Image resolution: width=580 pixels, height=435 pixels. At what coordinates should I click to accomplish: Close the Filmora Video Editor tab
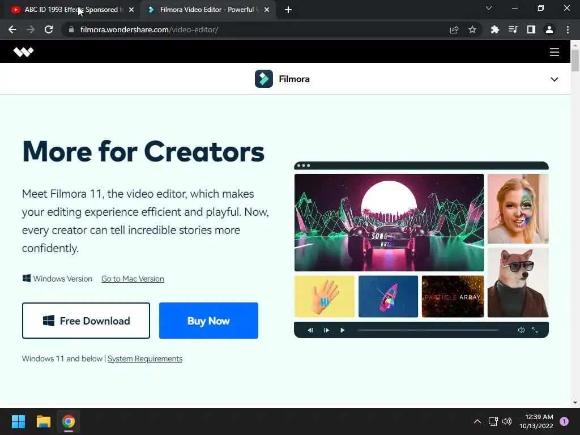pyautogui.click(x=266, y=10)
